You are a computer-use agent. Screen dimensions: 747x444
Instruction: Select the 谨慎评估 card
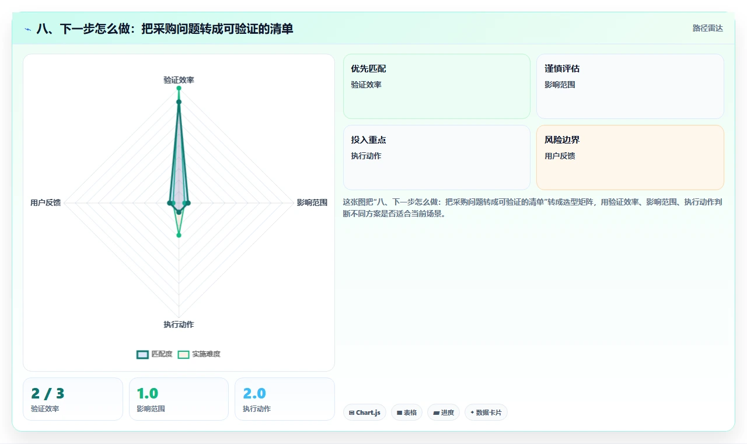tap(630, 86)
